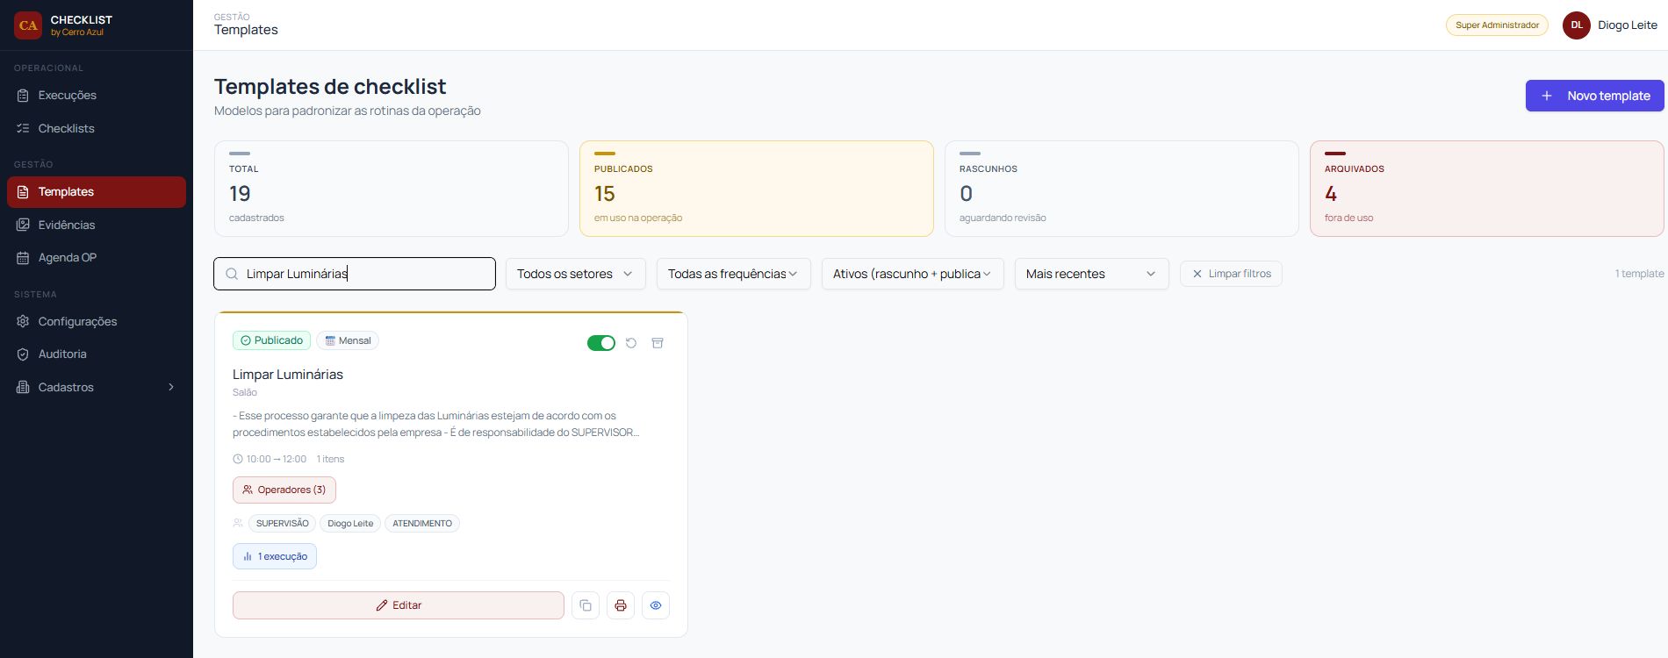Click the Diogo Leite tag on card
The height and width of the screenshot is (658, 1668).
[350, 524]
